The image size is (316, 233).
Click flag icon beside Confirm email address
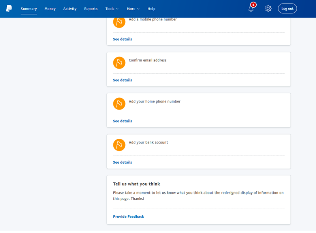(119, 63)
